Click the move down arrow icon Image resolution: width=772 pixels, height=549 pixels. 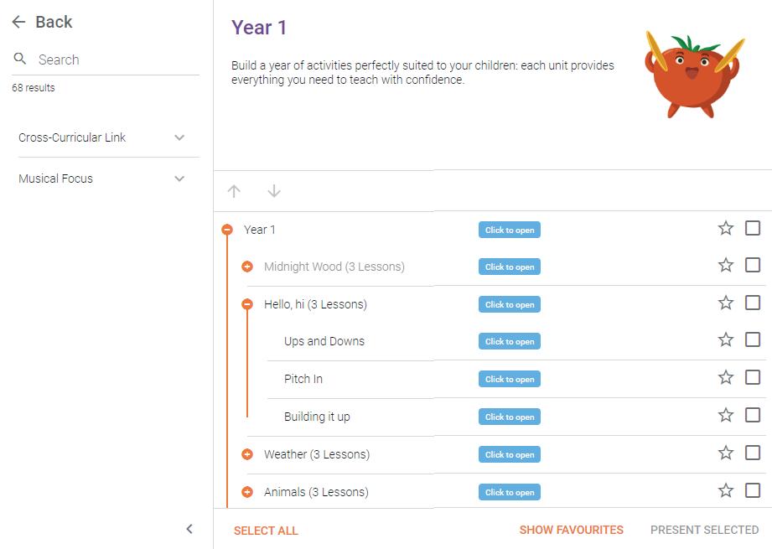[x=274, y=191]
